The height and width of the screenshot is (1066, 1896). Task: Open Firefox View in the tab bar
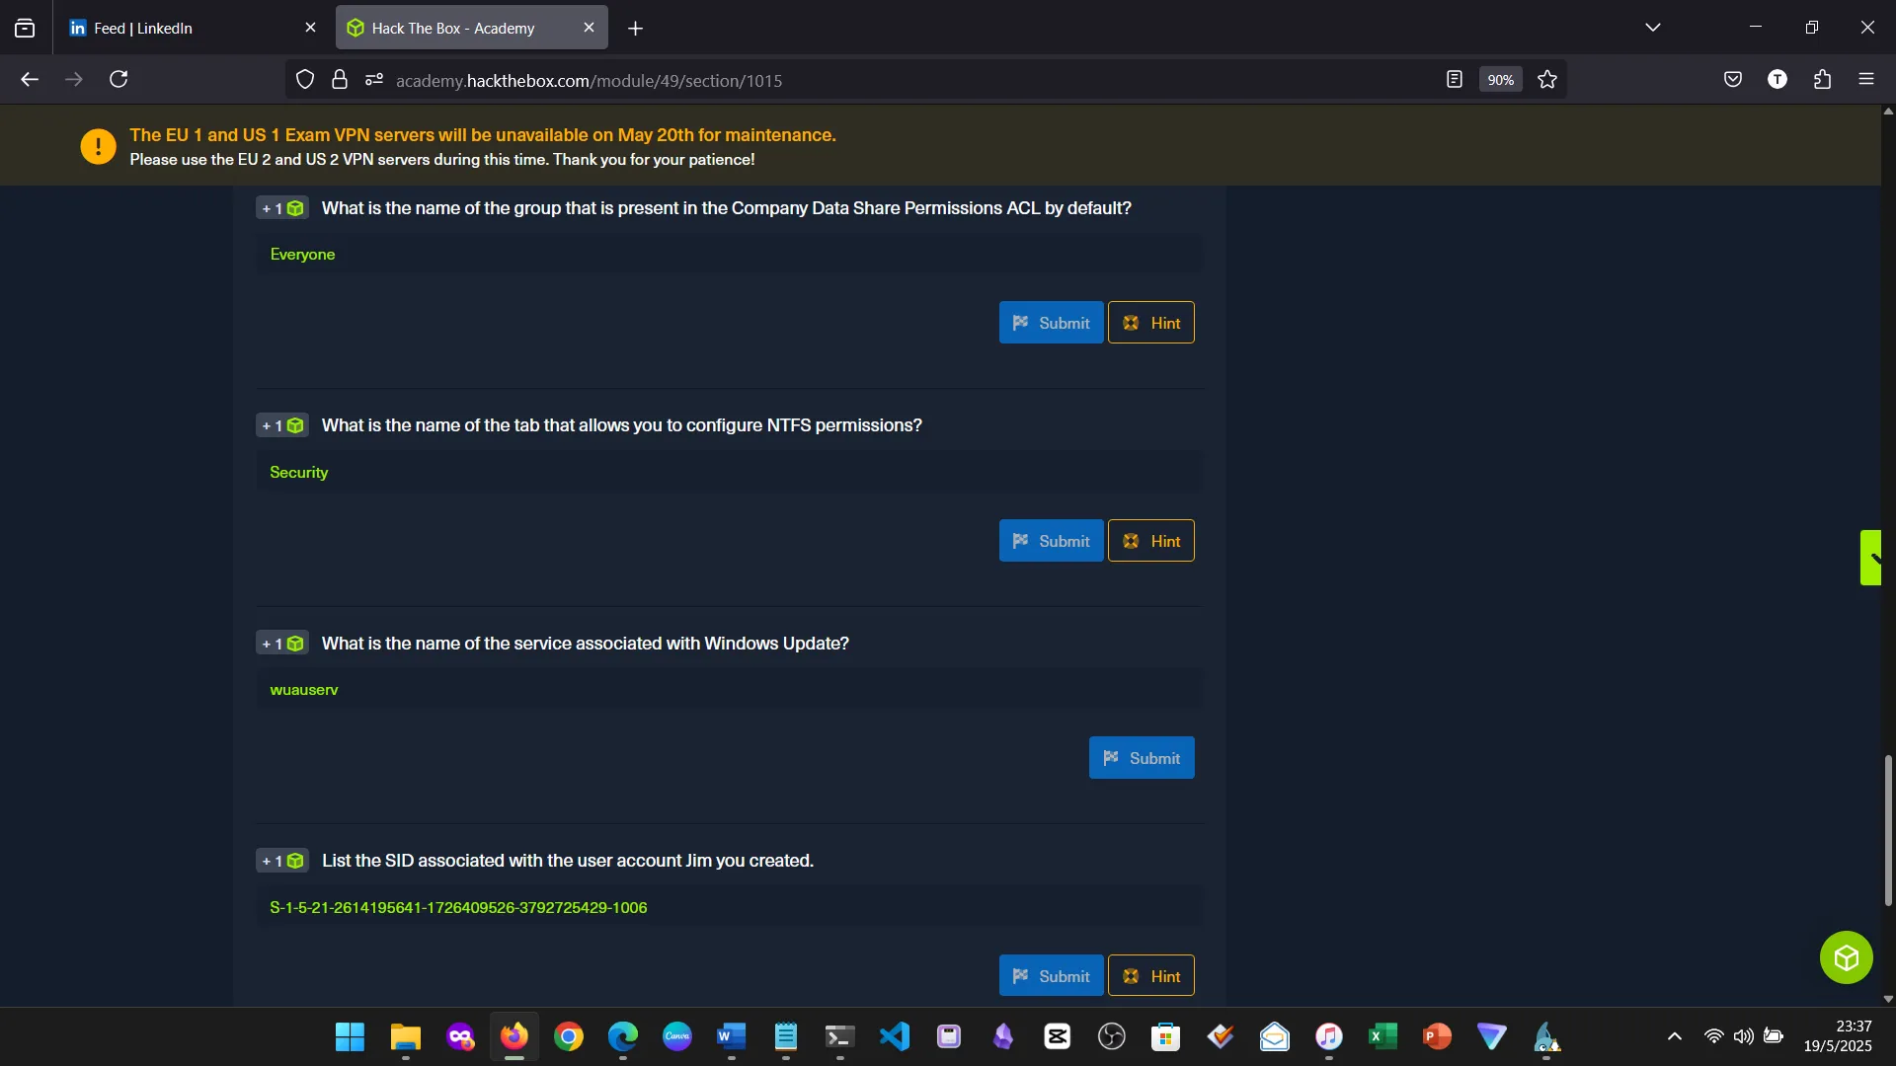pyautogui.click(x=25, y=28)
